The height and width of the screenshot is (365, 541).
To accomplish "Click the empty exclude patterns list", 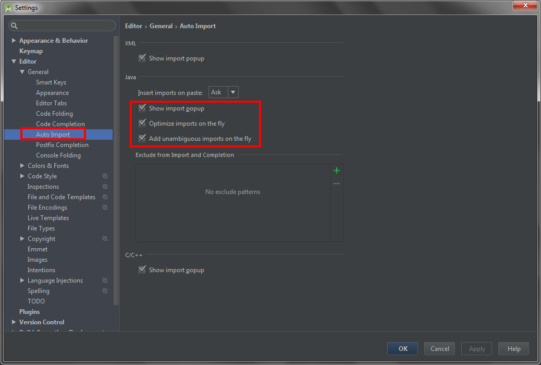I will (x=233, y=203).
